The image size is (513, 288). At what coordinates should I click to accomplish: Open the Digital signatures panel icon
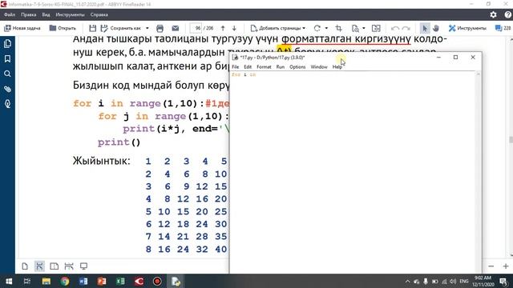click(7, 104)
